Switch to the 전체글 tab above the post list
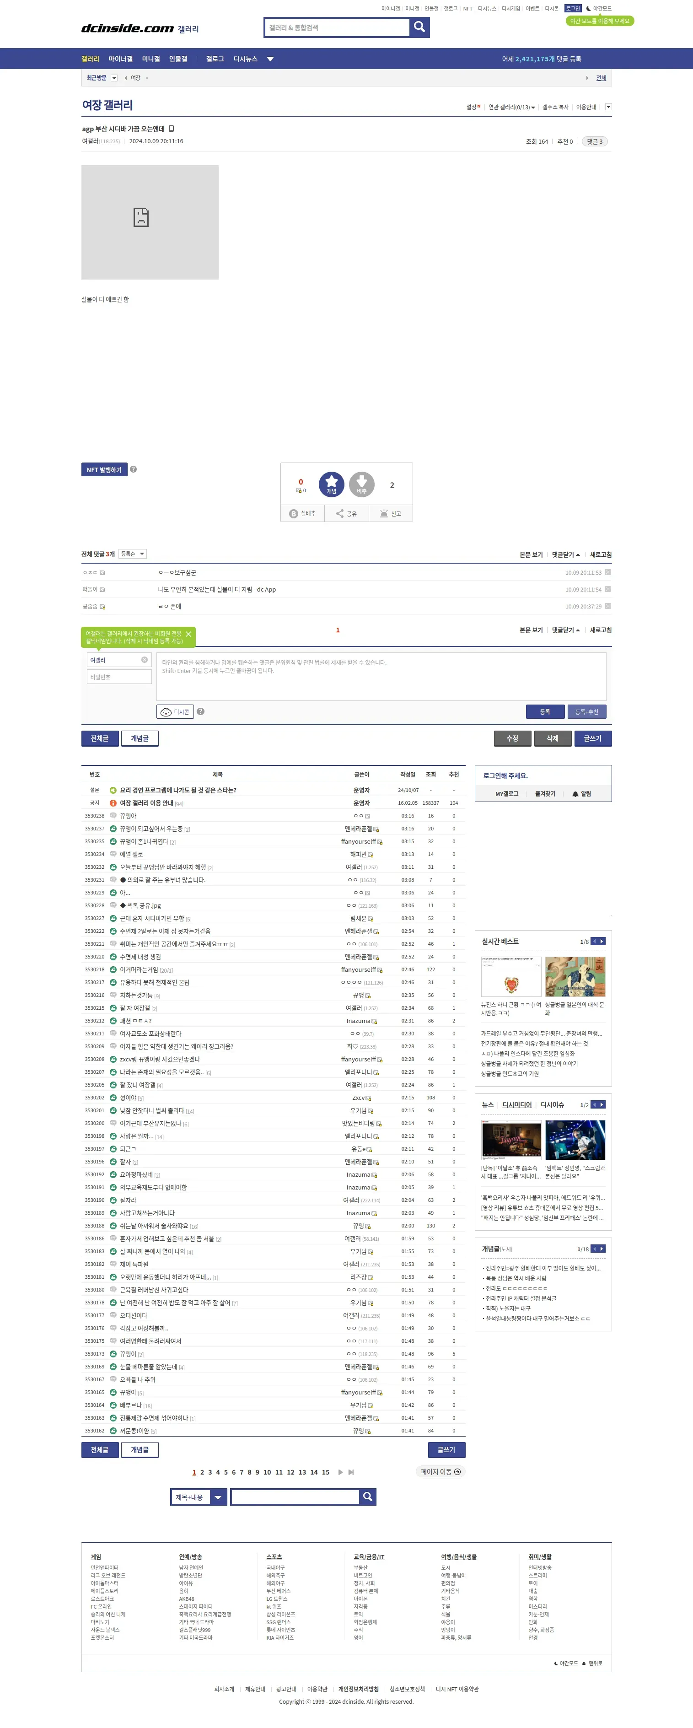Viewport: 693px width, 1728px height. click(x=99, y=738)
